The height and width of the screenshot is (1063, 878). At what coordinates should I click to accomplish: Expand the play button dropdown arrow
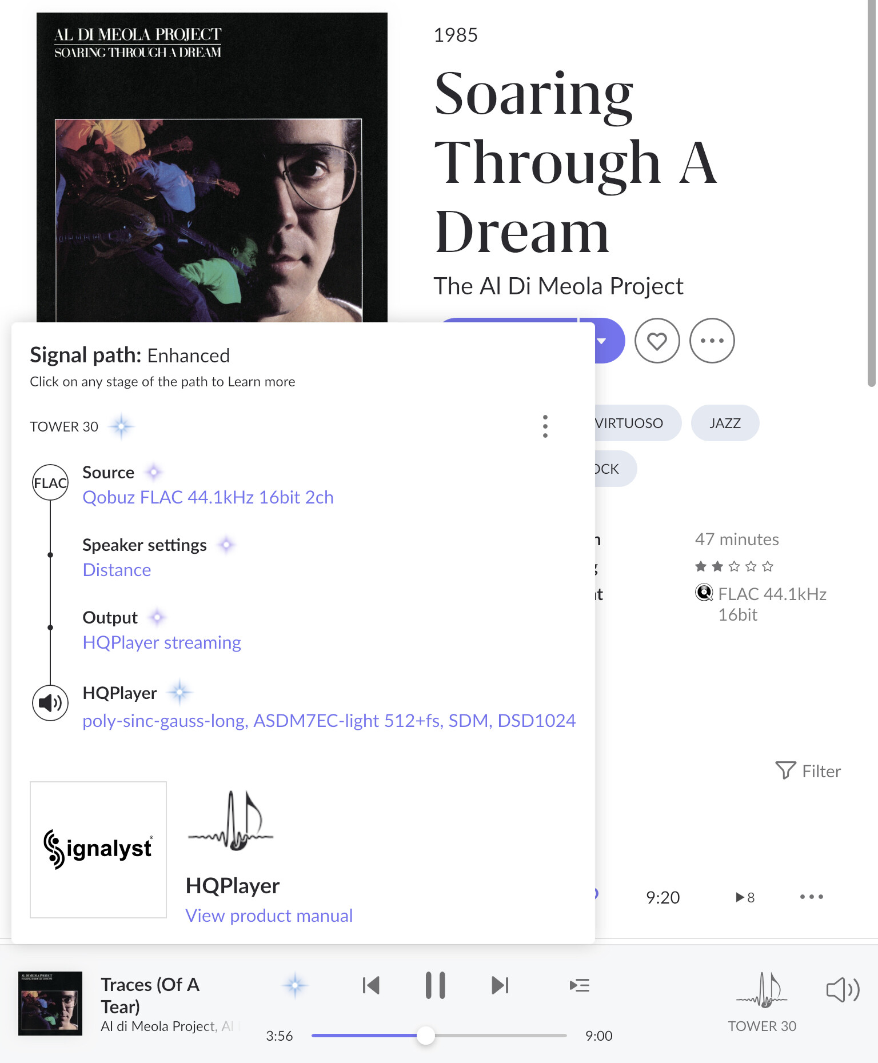[x=602, y=341]
